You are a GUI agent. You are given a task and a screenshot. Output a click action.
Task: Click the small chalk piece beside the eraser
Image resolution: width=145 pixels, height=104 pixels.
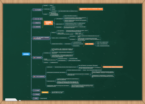[x=20, y=101]
